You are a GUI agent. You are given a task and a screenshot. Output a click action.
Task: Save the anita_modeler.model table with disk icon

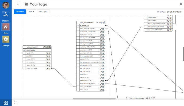[x=104, y=22]
